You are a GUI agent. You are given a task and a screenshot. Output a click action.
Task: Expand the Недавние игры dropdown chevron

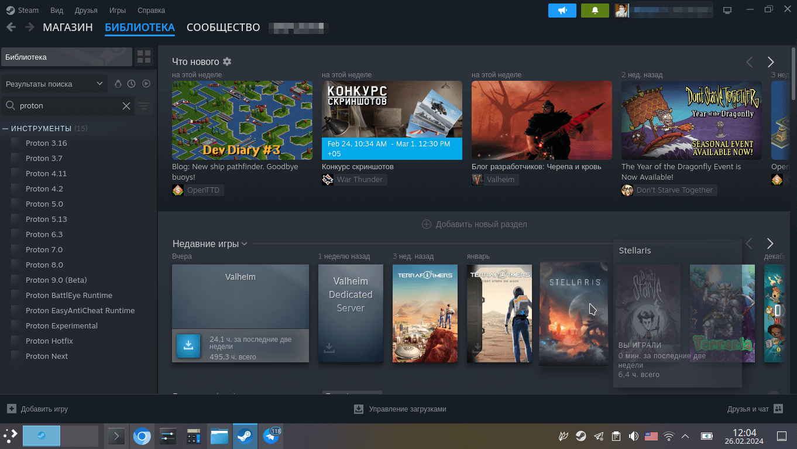coord(244,244)
